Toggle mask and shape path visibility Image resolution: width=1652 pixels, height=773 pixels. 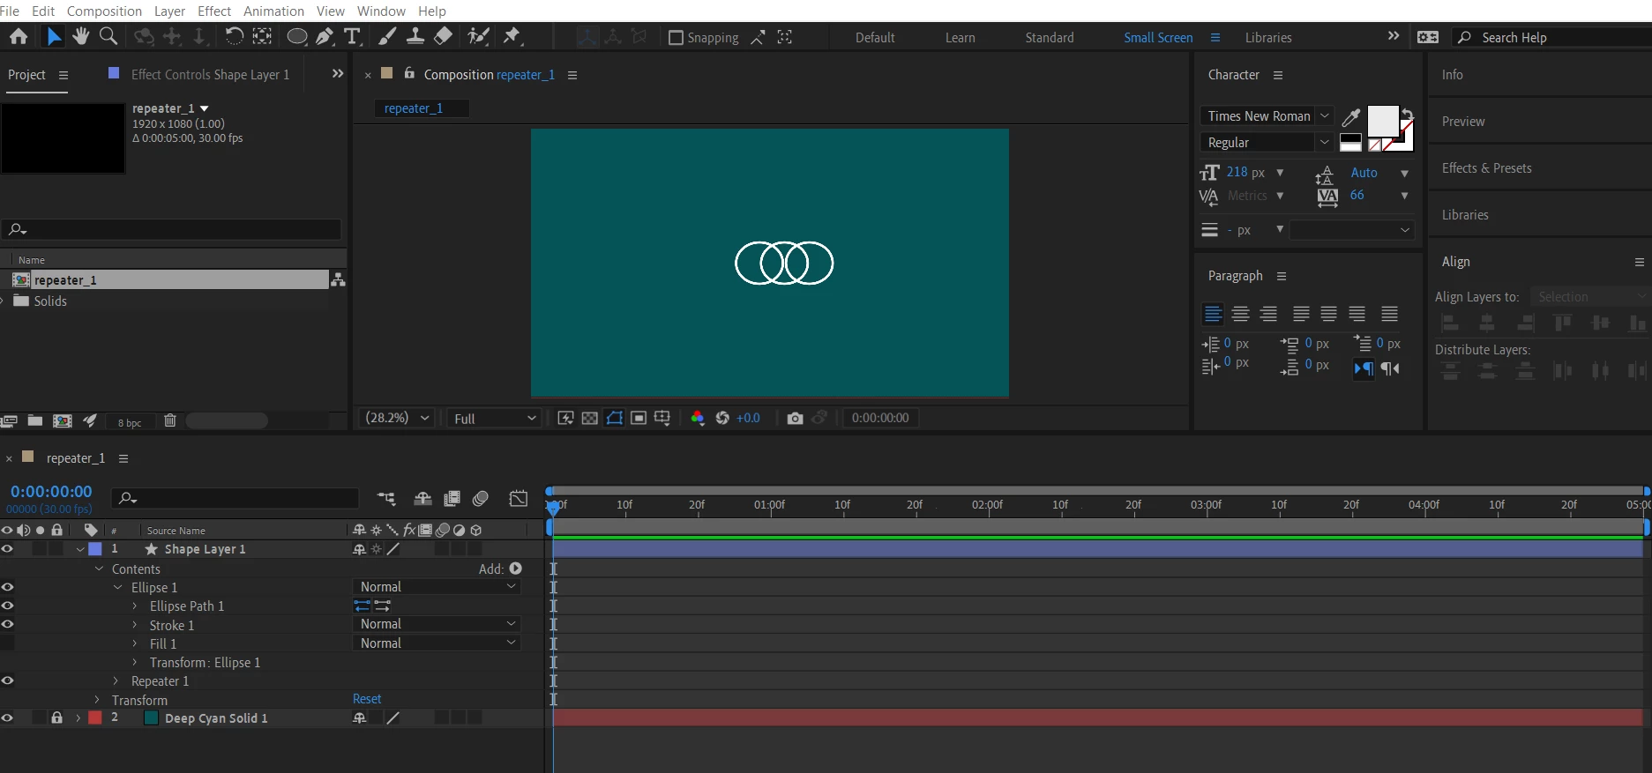[615, 418]
